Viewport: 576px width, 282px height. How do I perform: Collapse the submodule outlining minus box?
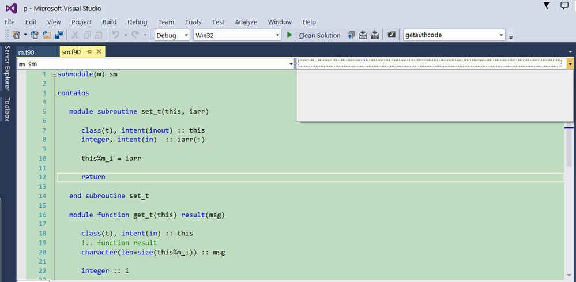[54, 74]
